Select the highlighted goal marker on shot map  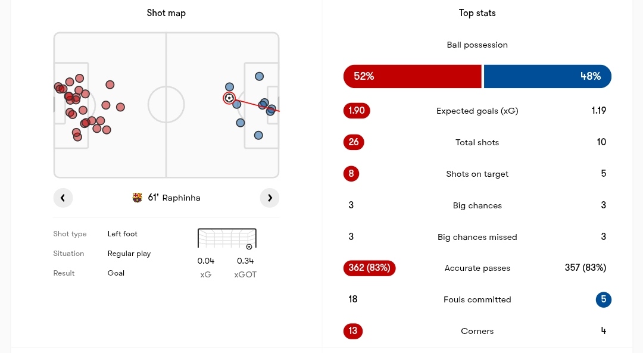(x=229, y=98)
